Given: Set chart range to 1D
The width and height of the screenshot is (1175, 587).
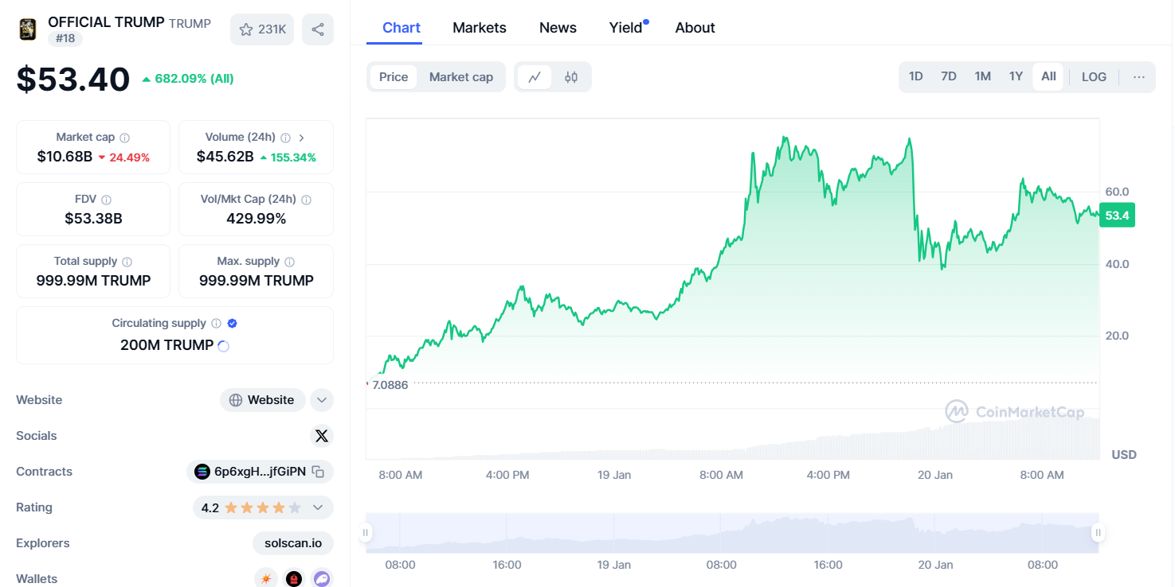Looking at the screenshot, I should [916, 76].
